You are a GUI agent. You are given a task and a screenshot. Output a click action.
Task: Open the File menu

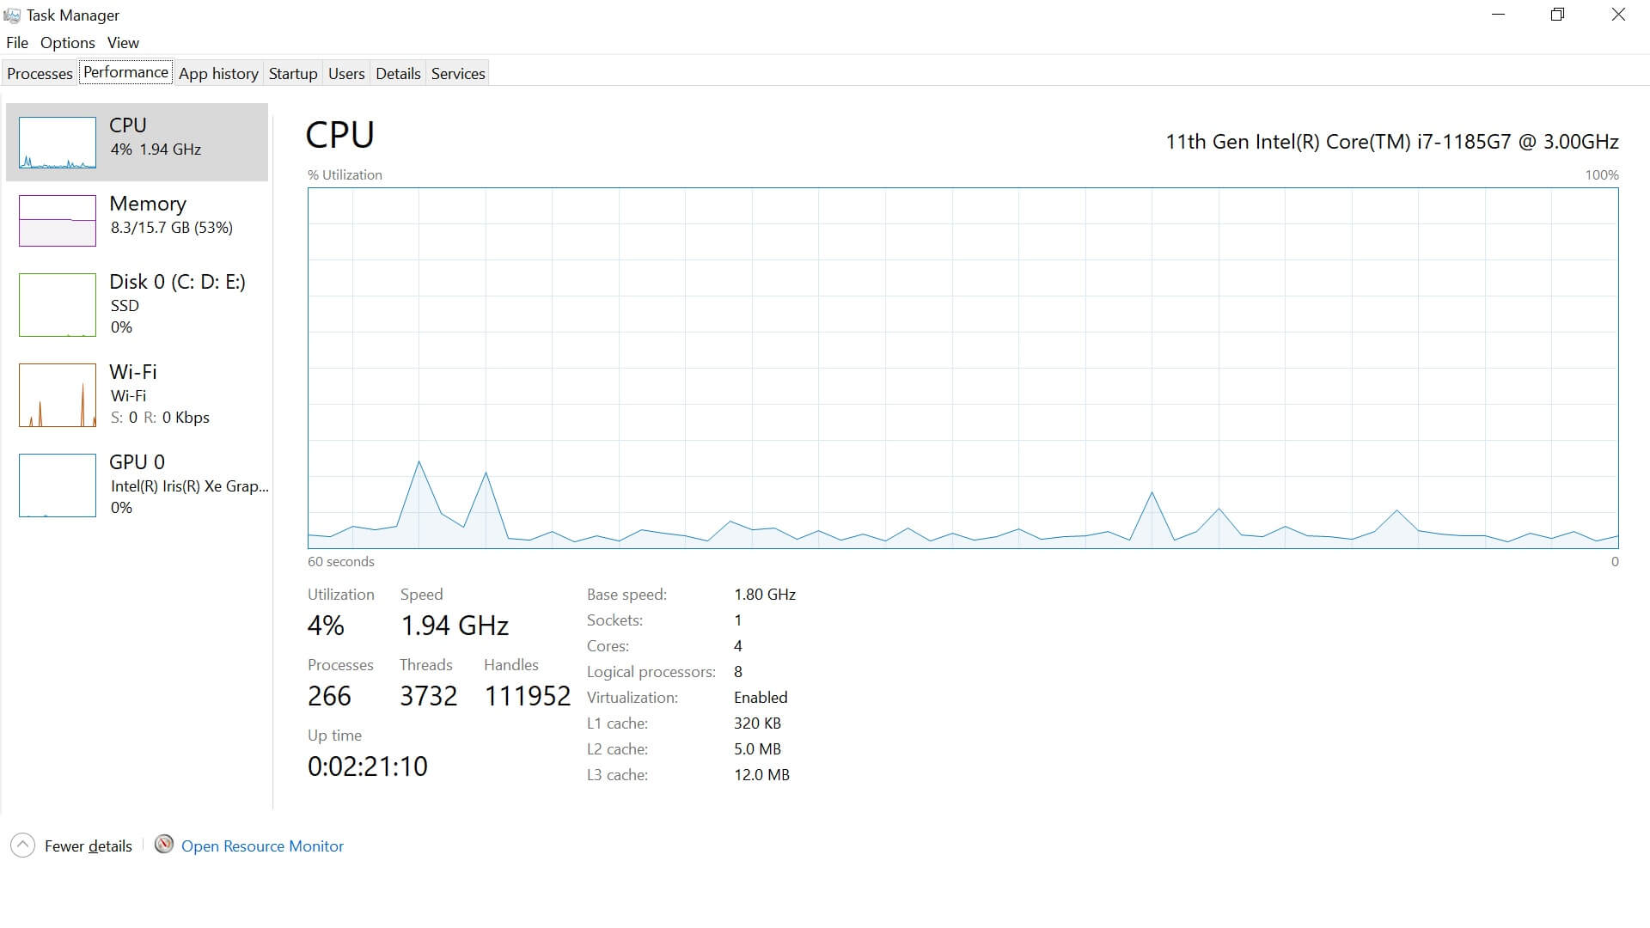[x=17, y=43]
